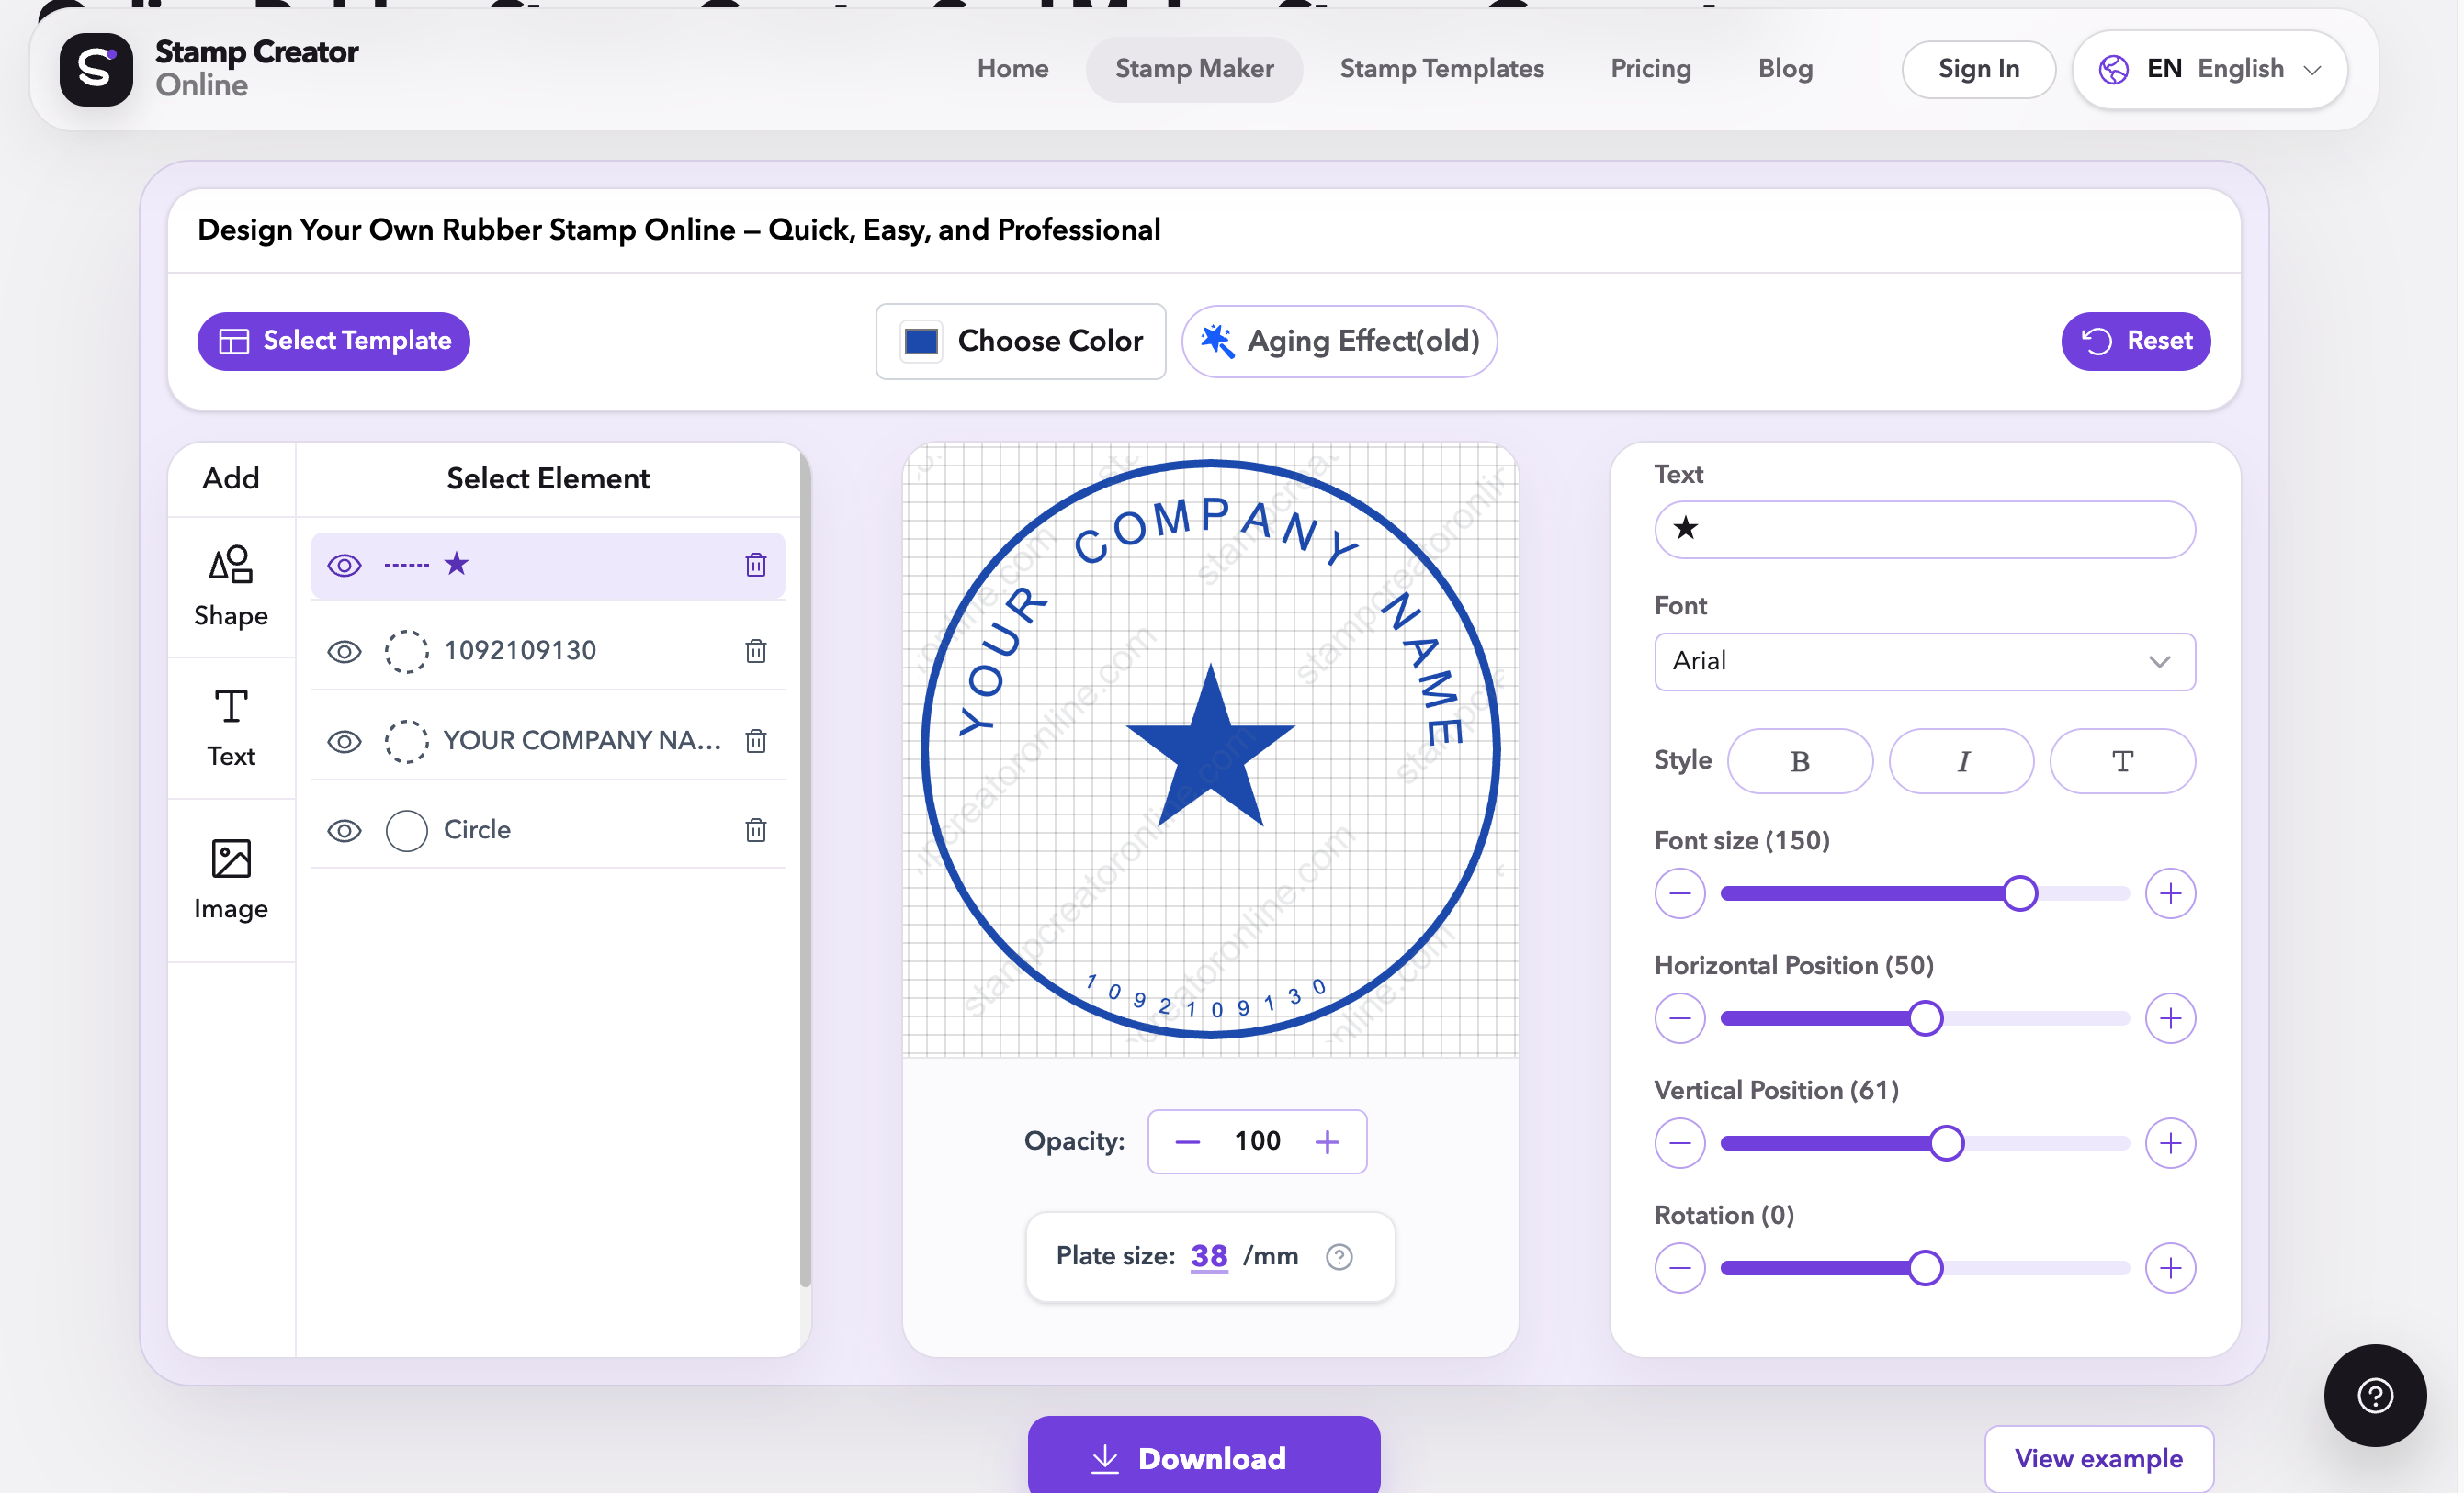Image resolution: width=2464 pixels, height=1493 pixels.
Task: Open the Image add tool
Action: 231,880
